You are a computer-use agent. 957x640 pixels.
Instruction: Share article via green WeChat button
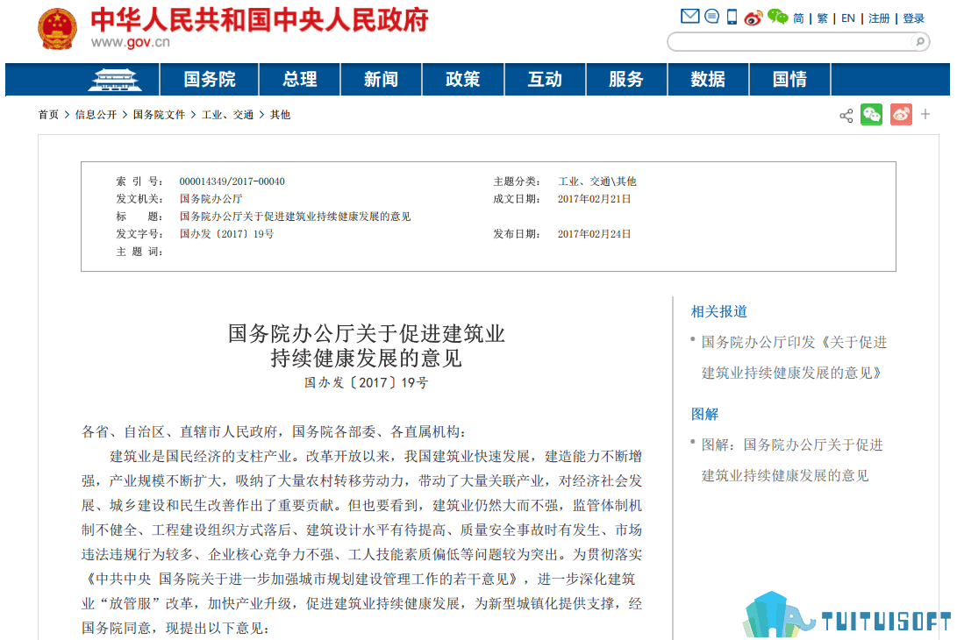872,114
